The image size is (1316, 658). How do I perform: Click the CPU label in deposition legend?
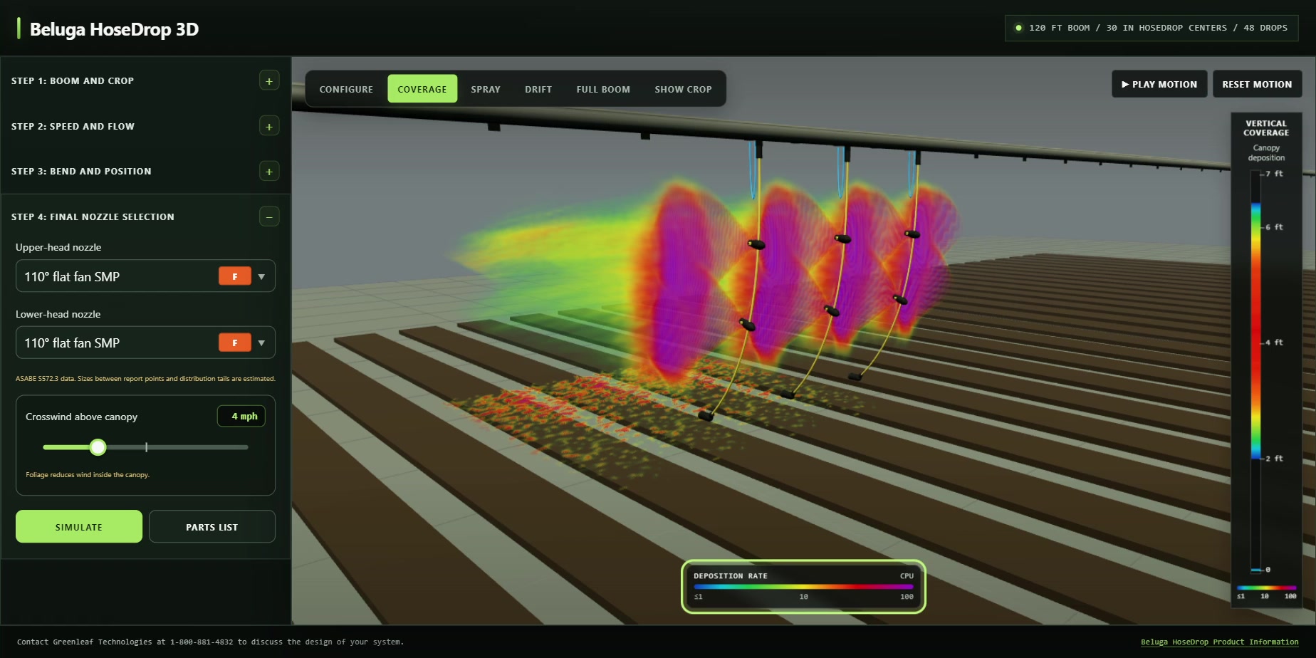point(907,576)
